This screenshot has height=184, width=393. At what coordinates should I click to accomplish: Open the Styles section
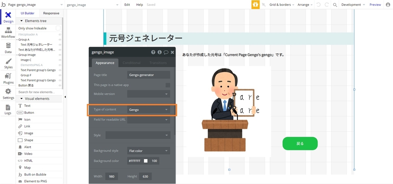click(x=8, y=63)
